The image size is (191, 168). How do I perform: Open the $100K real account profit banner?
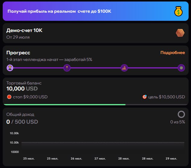coord(96,11)
